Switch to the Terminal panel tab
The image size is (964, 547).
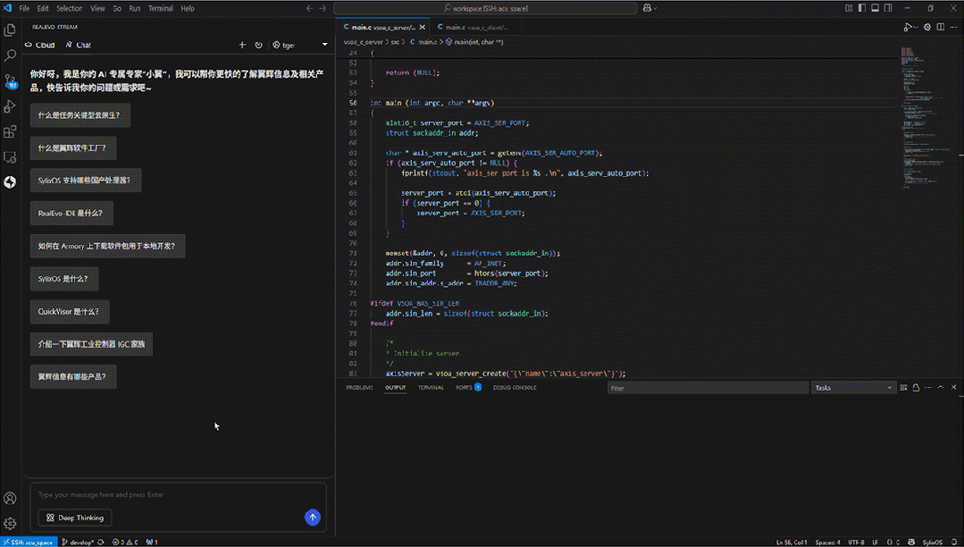pyautogui.click(x=431, y=388)
